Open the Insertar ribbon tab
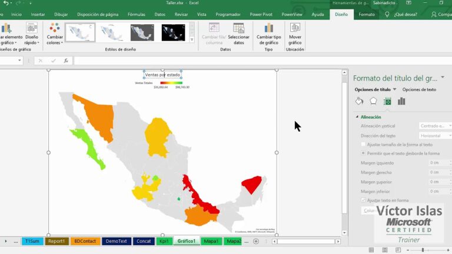 tap(38, 14)
